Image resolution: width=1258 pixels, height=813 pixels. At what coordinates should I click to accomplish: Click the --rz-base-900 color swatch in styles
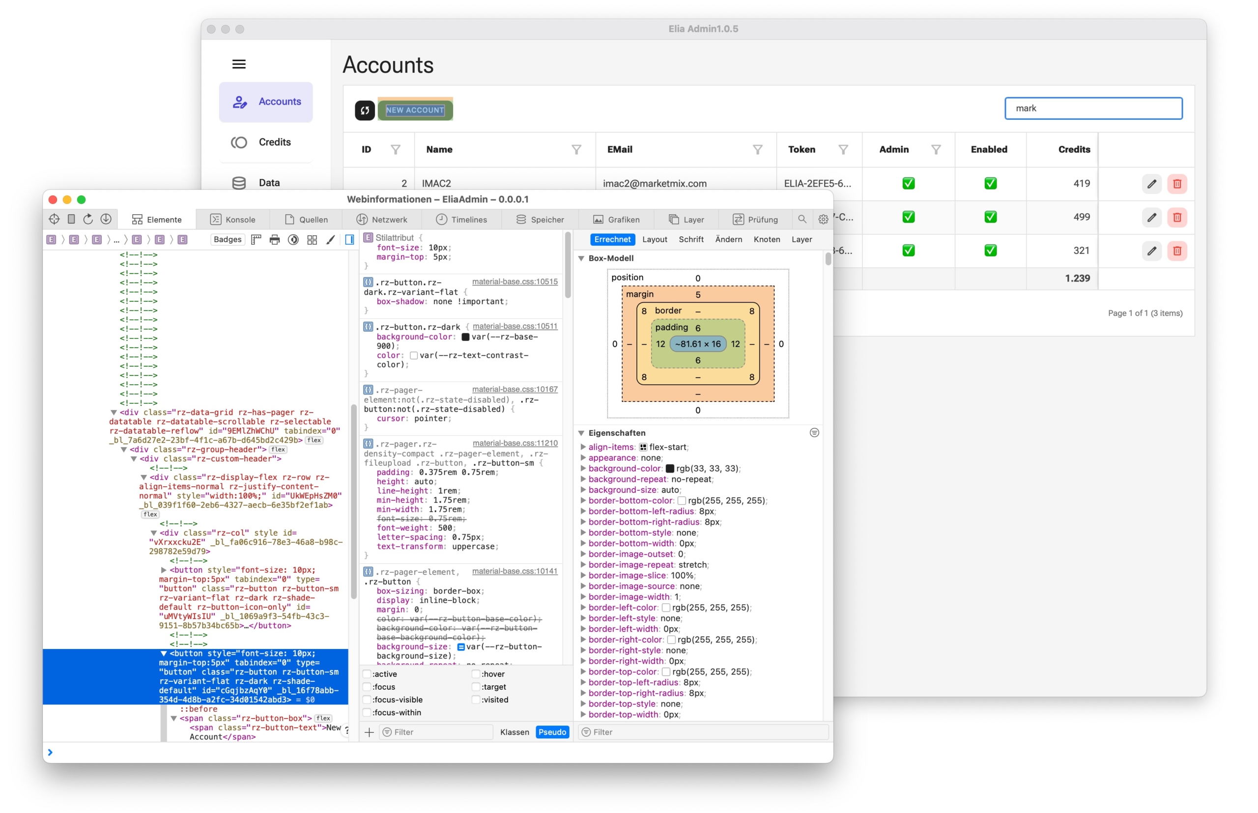tap(465, 337)
